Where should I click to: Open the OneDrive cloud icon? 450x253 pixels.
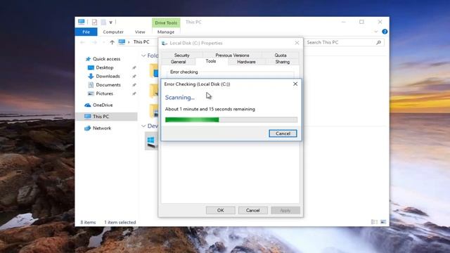87,105
